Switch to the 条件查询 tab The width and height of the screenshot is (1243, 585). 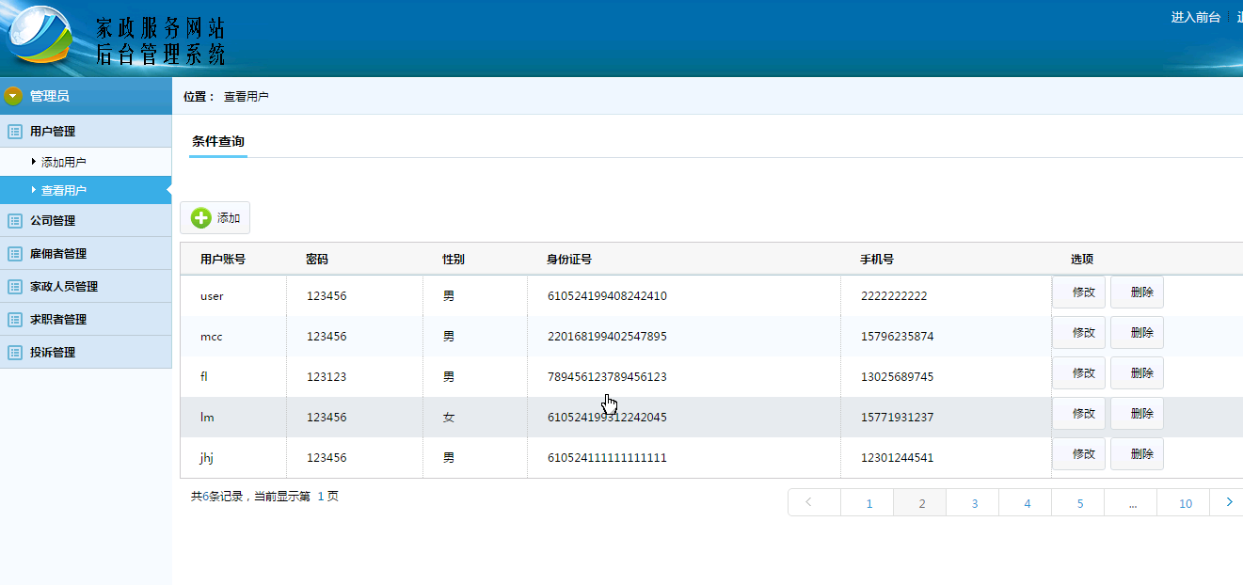point(218,142)
